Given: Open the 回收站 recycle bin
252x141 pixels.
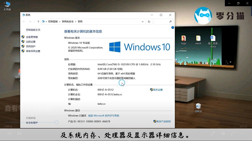Looking at the screenshot, I should click(198, 108).
